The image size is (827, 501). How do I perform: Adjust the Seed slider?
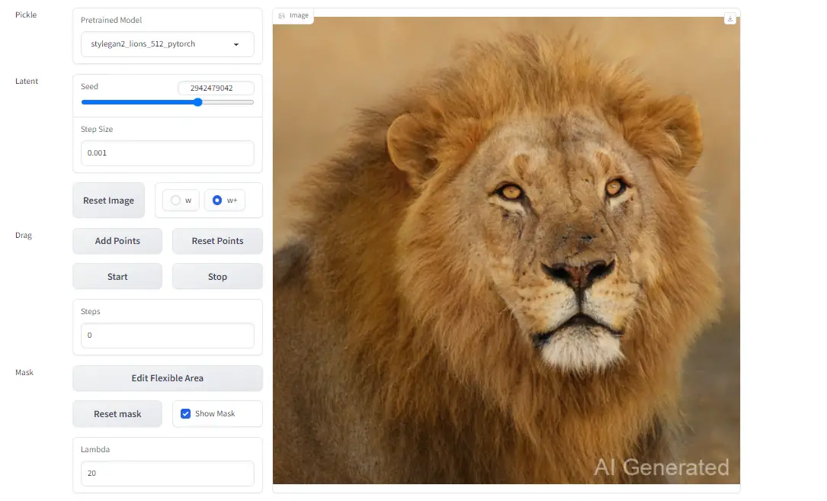[197, 101]
